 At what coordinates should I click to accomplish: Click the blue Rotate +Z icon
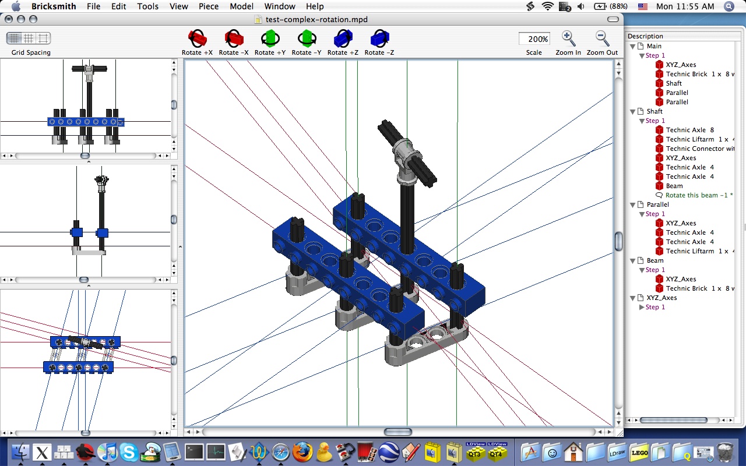(343, 39)
